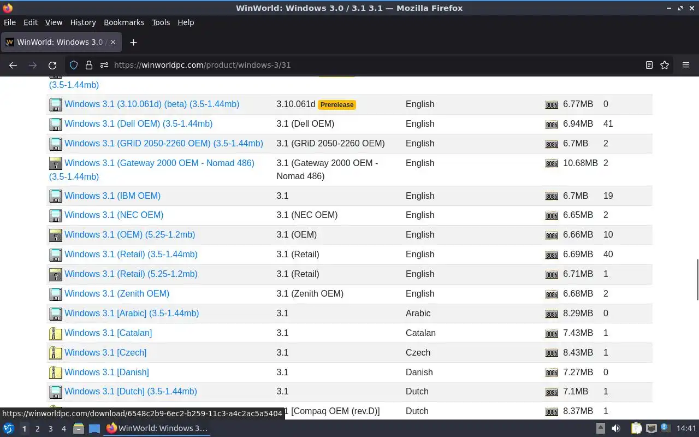Go back to the previous page
This screenshot has height=437, width=699.
13,65
